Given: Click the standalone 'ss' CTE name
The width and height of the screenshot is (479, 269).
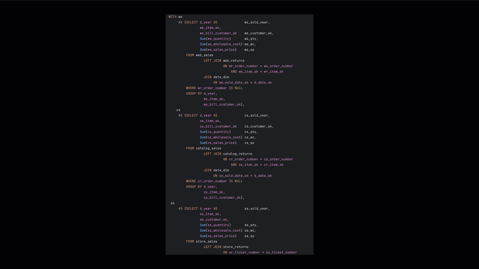Looking at the screenshot, I should tap(172, 203).
